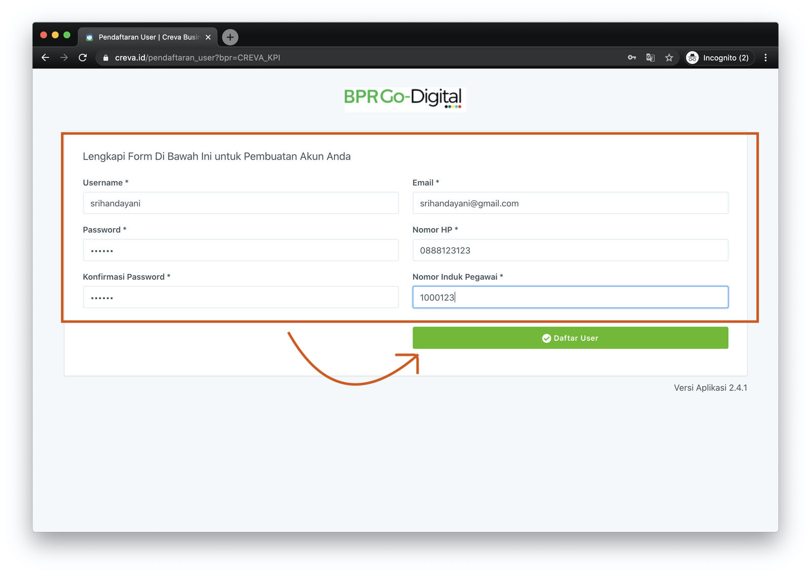Focus the Nomor HP input field
This screenshot has width=811, height=575.
point(570,250)
